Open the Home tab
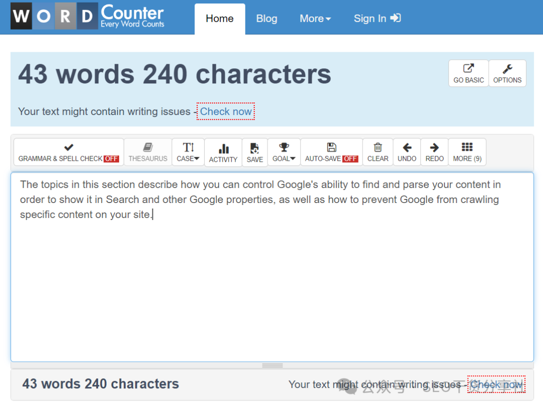The height and width of the screenshot is (408, 543). coord(220,19)
